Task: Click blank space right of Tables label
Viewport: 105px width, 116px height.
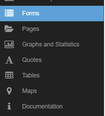Action: coord(72,75)
